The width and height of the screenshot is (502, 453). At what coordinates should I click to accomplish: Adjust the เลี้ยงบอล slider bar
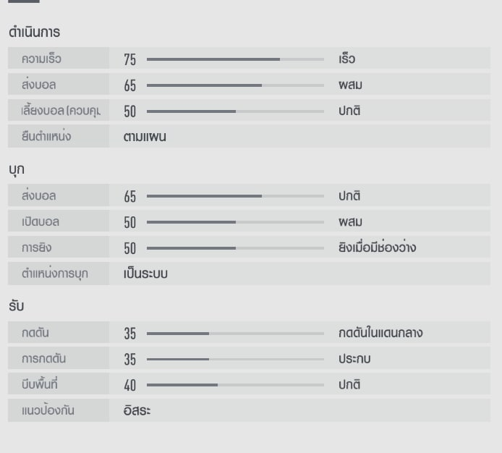(235, 111)
